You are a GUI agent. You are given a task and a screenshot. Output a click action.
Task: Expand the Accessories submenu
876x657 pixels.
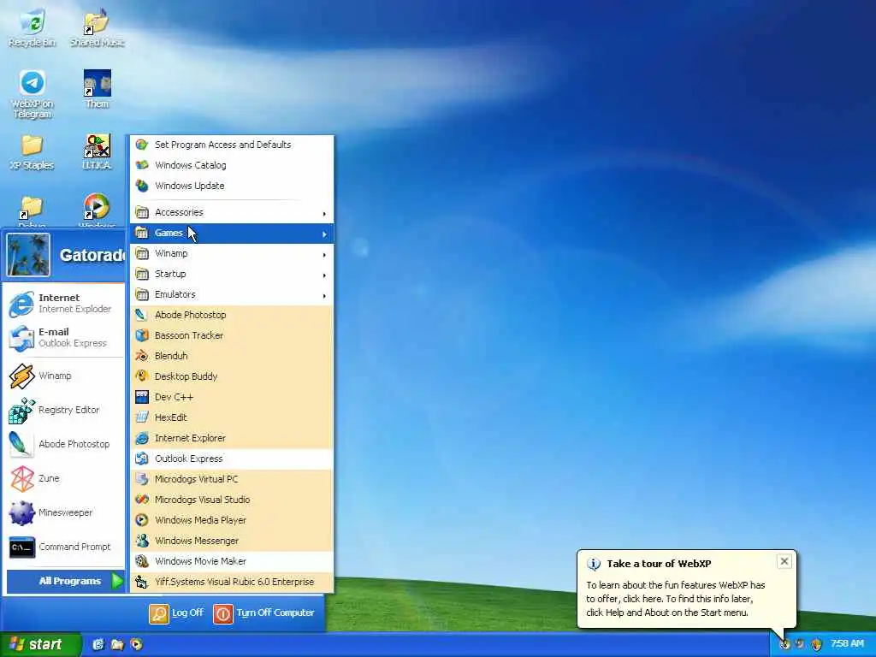pos(232,212)
